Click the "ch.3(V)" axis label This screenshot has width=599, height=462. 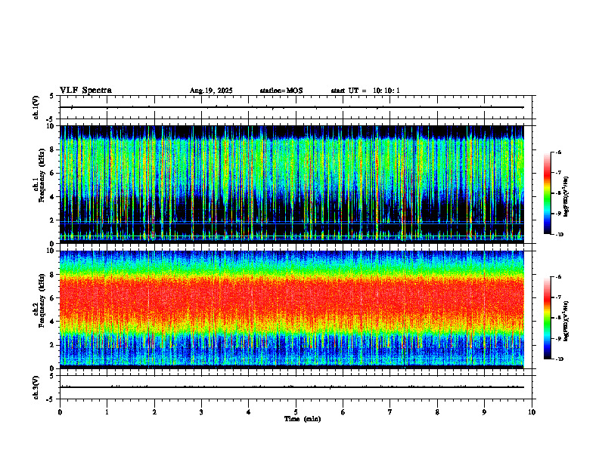pos(36,387)
